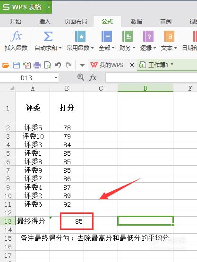Click the Select All corner triangle
Image resolution: width=197 pixels, height=262 pixels.
tap(12, 88)
